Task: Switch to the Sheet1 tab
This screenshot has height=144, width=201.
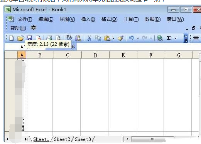Action: point(41,139)
